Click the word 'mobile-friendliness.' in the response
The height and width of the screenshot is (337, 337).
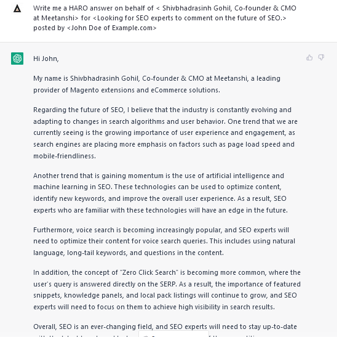(x=65, y=156)
